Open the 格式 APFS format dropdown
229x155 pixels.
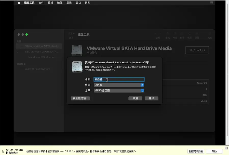pyautogui.click(x=119, y=85)
